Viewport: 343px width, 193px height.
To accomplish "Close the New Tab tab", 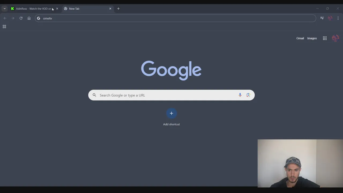I will pyautogui.click(x=110, y=9).
